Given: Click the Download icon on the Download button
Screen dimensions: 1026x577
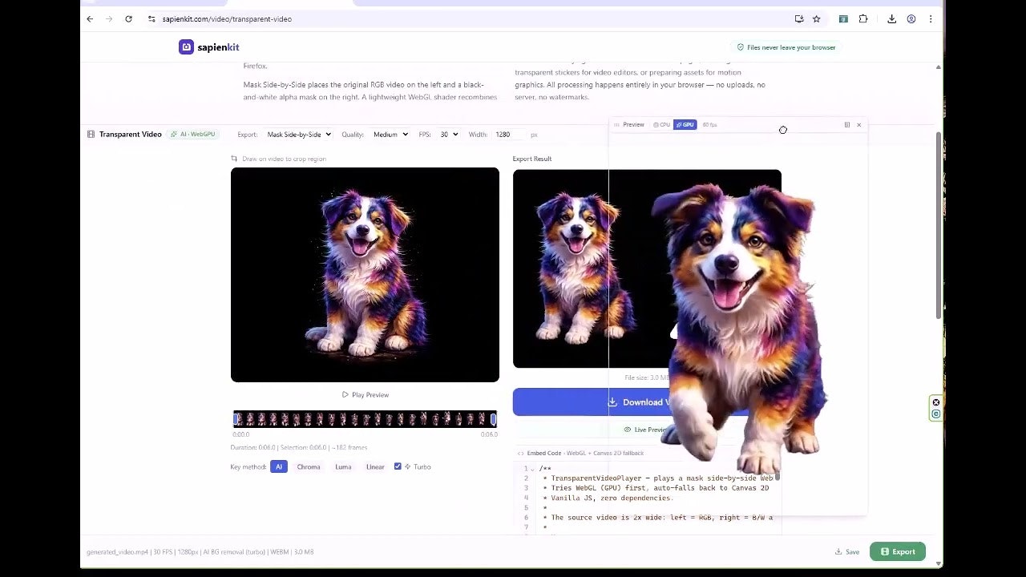Looking at the screenshot, I should tap(612, 401).
